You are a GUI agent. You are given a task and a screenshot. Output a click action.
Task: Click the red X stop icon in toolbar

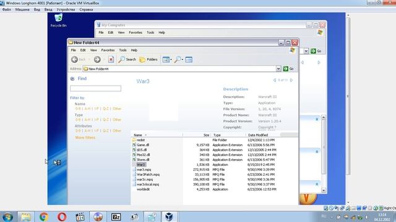click(111, 59)
